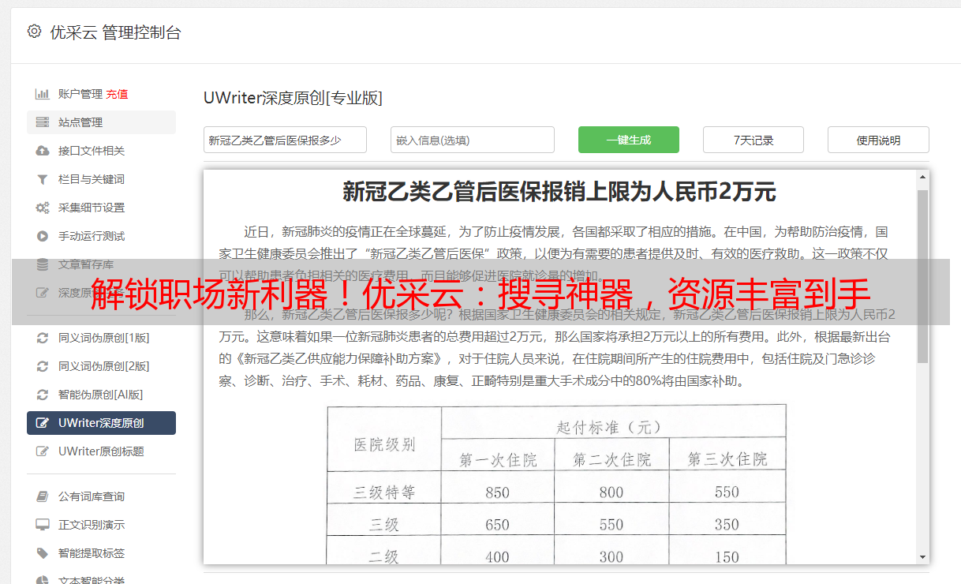Go to UWriter原创标题 in sidebar
This screenshot has height=584, width=961.
pyautogui.click(x=101, y=451)
